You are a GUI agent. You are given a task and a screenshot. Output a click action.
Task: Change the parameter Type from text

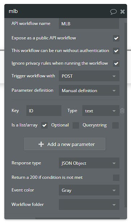101,111
